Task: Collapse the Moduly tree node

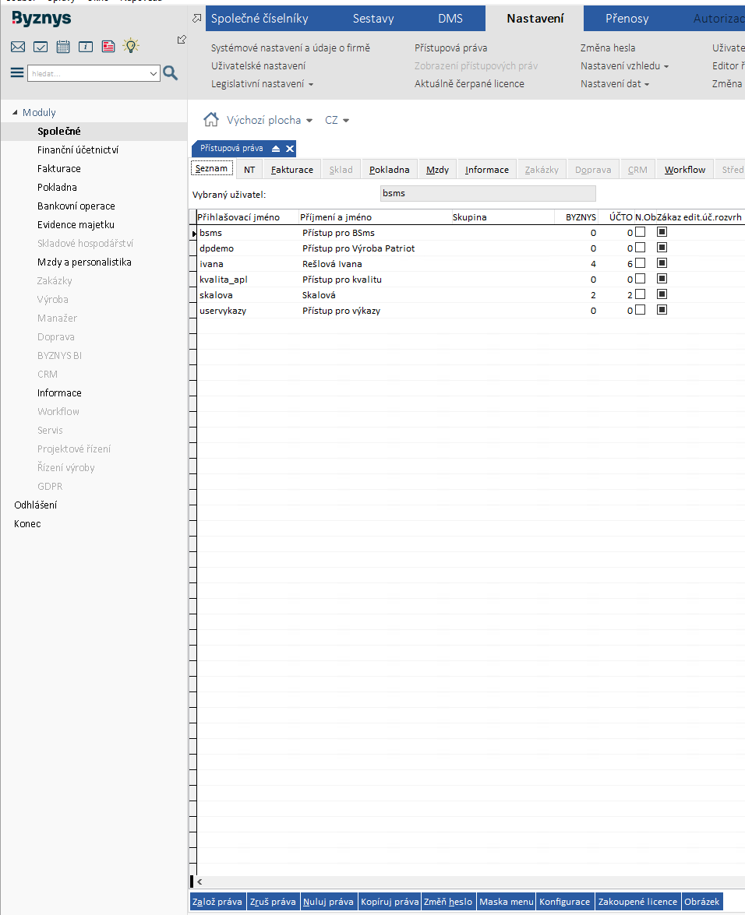Action: [x=15, y=113]
